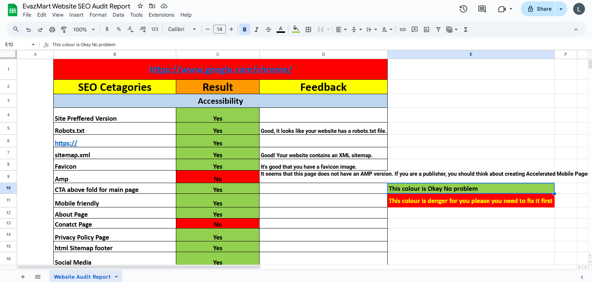Image resolution: width=592 pixels, height=282 pixels.
Task: Open the borders tool
Action: point(308,30)
